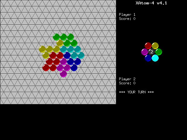This screenshot has height=140, width=187.
Task: Select the rightmost teal ball on the board
Action: coord(81,55)
